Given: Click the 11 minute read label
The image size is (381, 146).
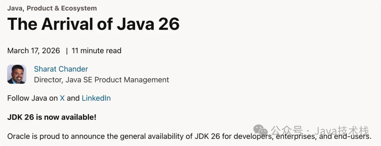Looking at the screenshot, I should tap(96, 51).
